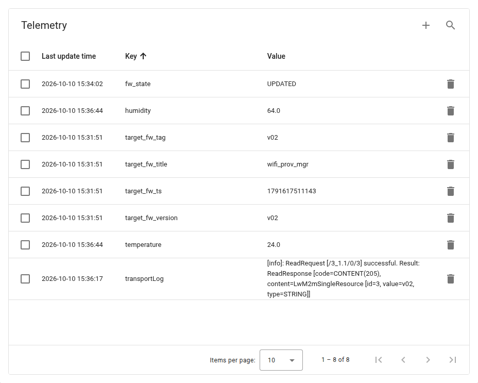Go to previous page arrow

pyautogui.click(x=403, y=360)
